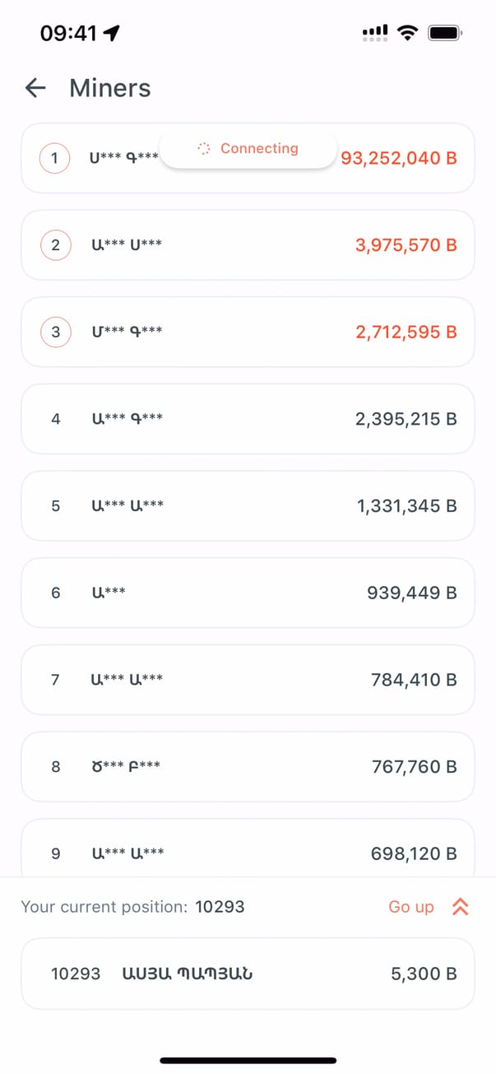Viewport: 496px width, 1074px height.
Task: Tap the back arrow icon
Action: click(x=35, y=88)
